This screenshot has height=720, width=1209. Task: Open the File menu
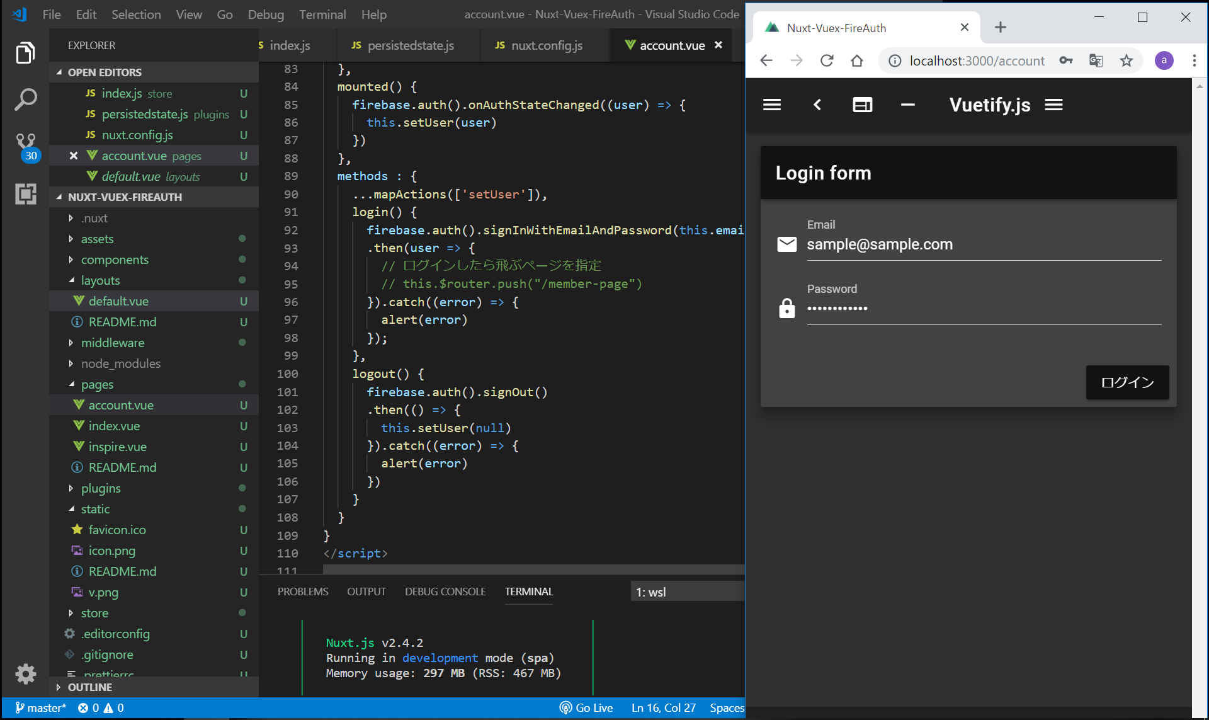(x=52, y=14)
